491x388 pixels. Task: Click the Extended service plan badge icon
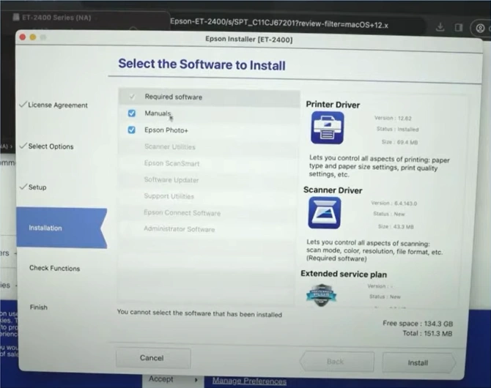point(320,294)
